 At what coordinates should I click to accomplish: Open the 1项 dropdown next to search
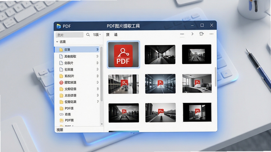97,35
